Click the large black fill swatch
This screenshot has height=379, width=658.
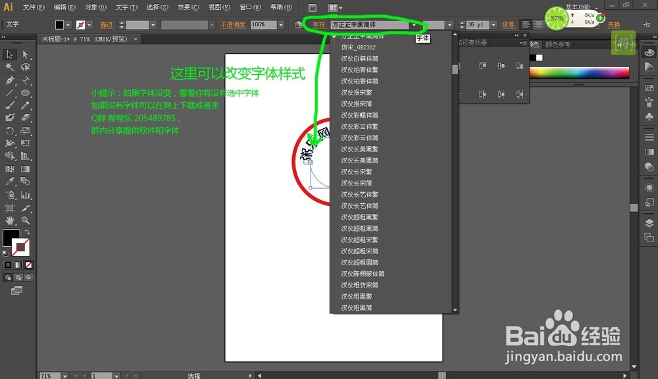coord(11,238)
